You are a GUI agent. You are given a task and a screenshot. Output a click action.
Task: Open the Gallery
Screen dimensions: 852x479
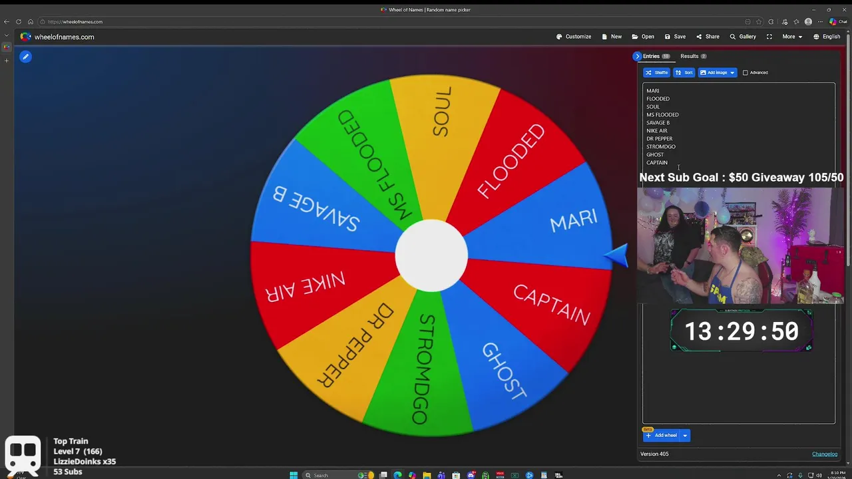click(743, 37)
